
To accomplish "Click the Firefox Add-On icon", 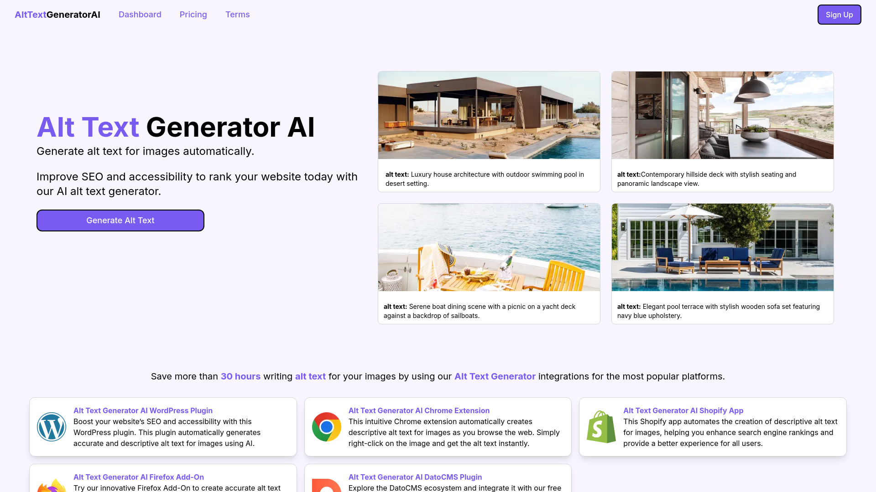I will pos(51,485).
